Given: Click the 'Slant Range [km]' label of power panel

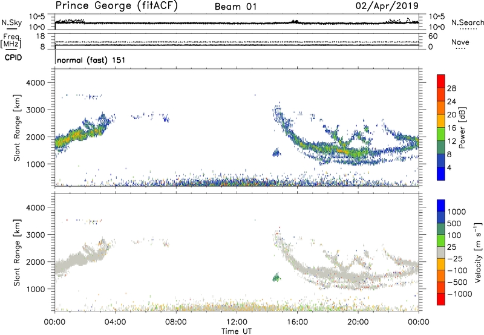Looking at the screenshot, I should pyautogui.click(x=17, y=128).
